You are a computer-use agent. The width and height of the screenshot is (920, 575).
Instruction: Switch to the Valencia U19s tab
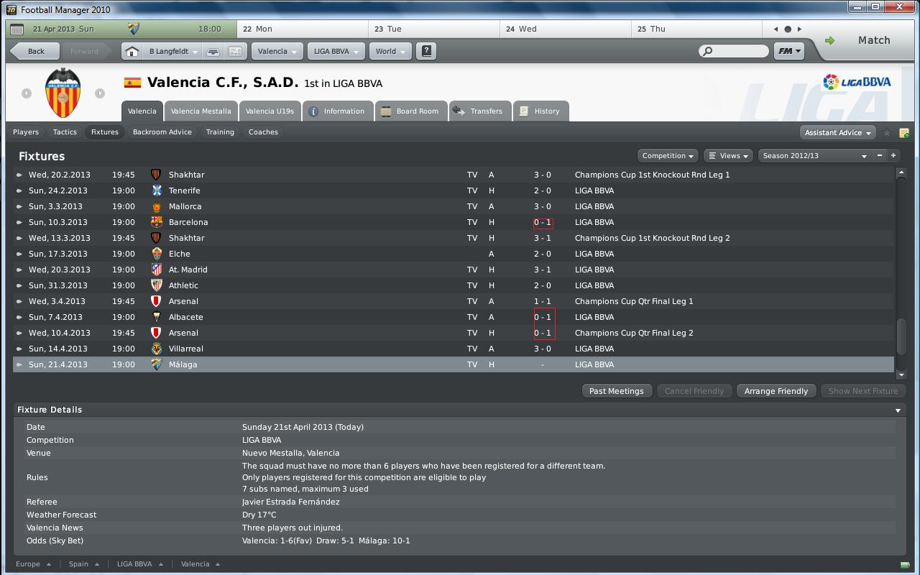270,111
